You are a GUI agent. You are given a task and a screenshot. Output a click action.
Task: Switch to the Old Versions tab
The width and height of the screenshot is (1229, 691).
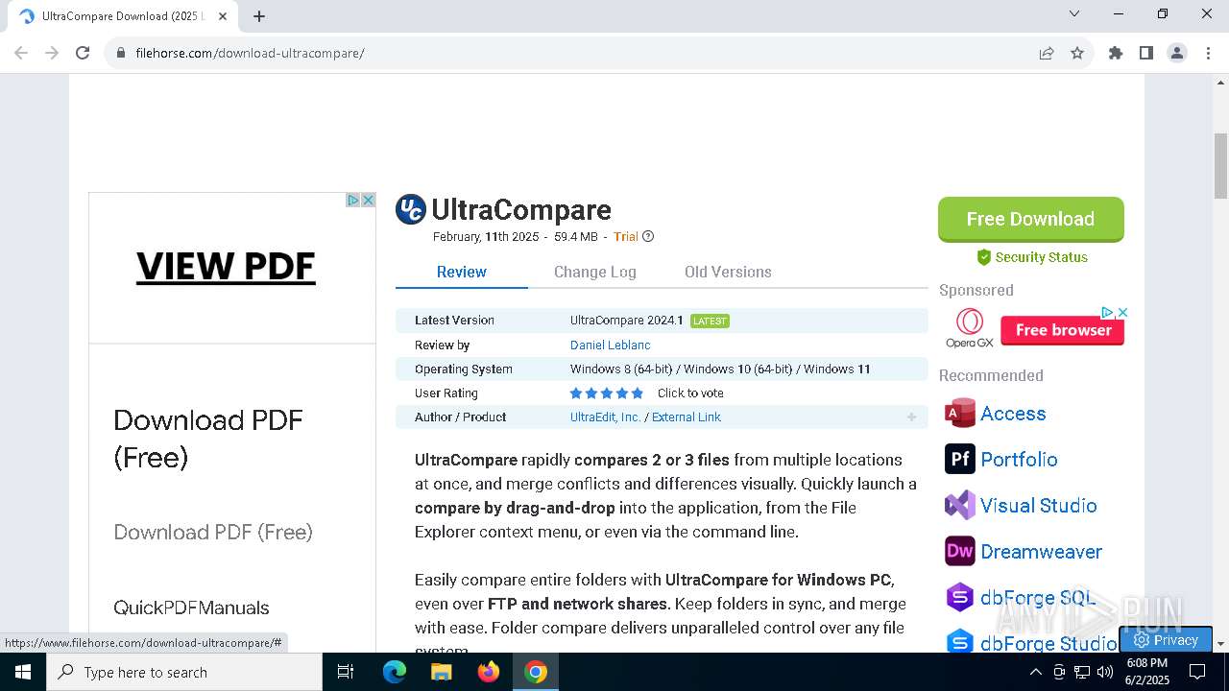point(728,272)
